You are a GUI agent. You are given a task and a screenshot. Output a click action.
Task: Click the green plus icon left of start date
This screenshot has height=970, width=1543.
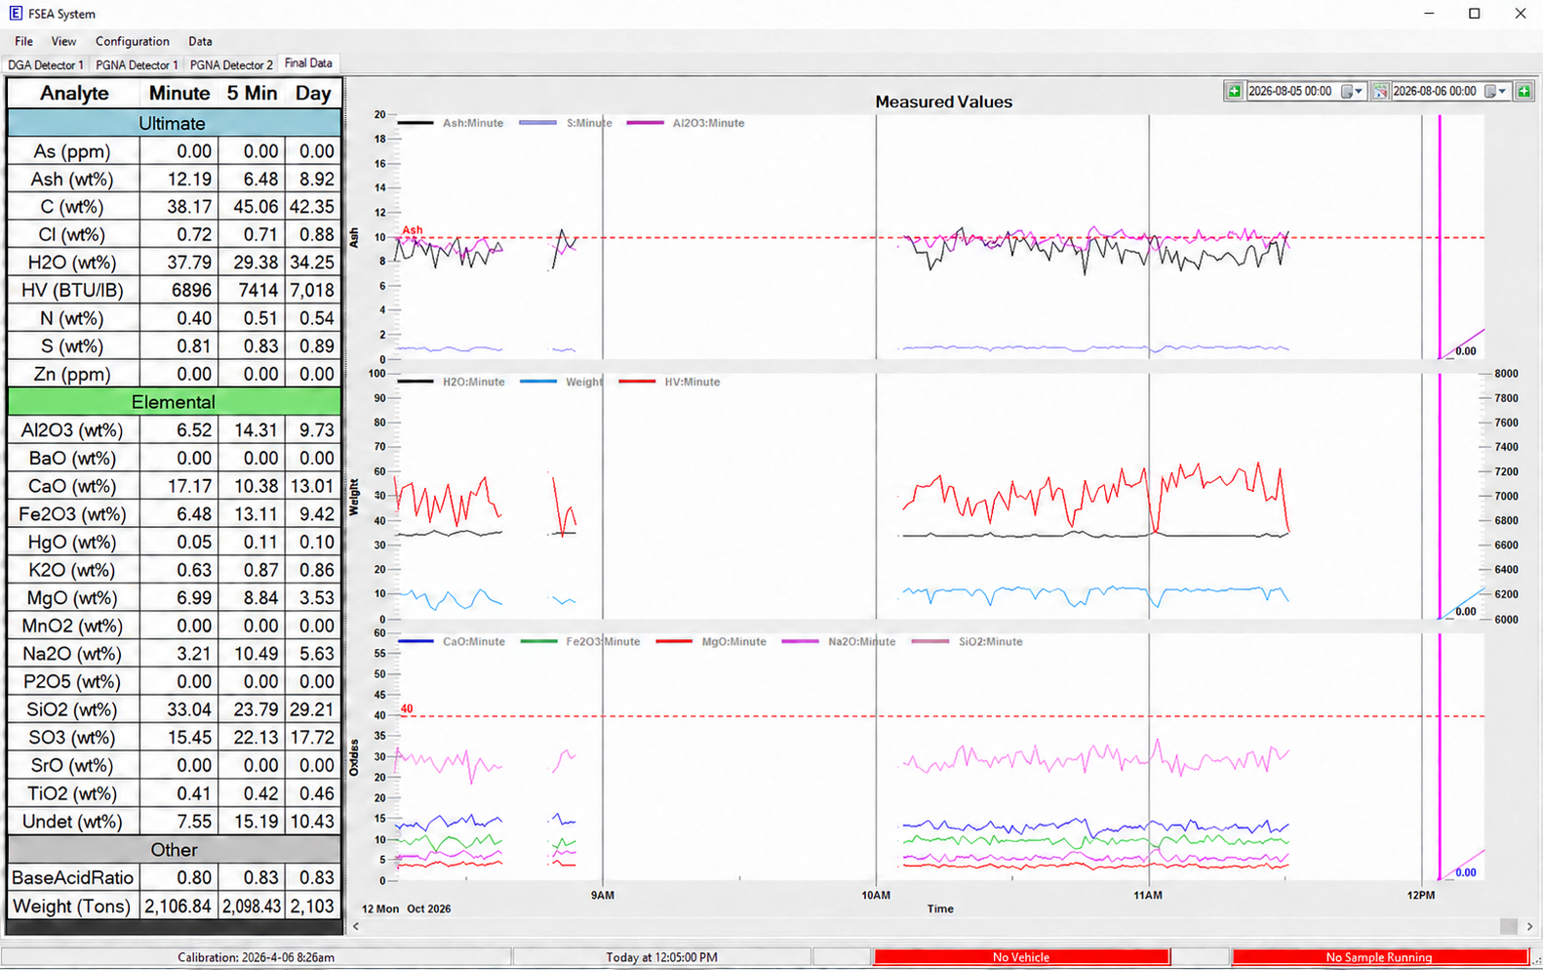(1234, 91)
